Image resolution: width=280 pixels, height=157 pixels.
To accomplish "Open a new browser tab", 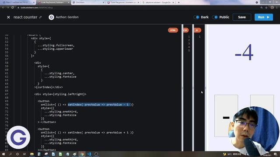I will [178, 3].
